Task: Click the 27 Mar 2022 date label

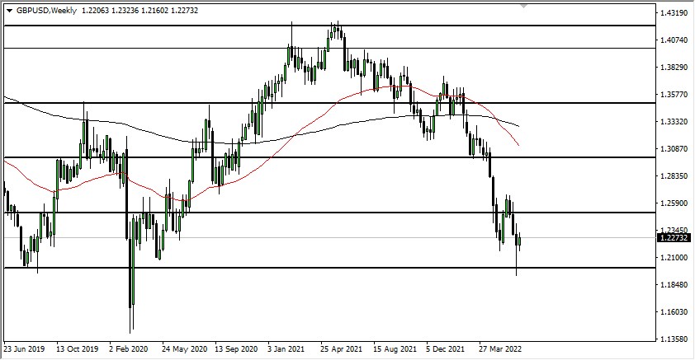Action: coord(500,349)
